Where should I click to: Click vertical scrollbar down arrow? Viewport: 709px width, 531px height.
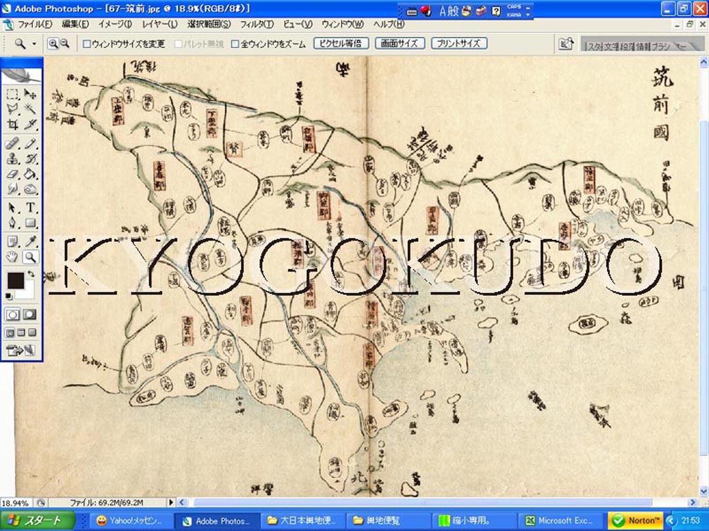(x=703, y=491)
